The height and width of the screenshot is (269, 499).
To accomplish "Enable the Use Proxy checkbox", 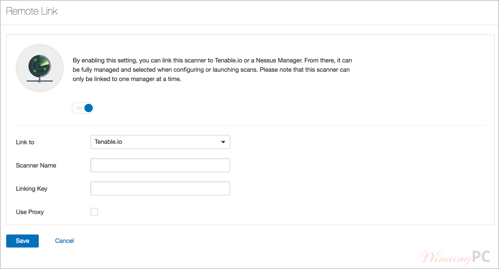I will tap(94, 212).
